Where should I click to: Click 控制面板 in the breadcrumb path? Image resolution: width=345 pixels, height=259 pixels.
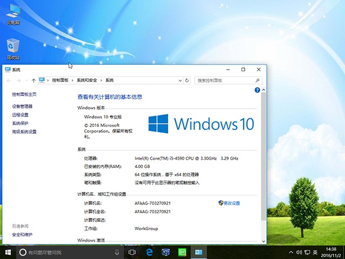pos(60,80)
